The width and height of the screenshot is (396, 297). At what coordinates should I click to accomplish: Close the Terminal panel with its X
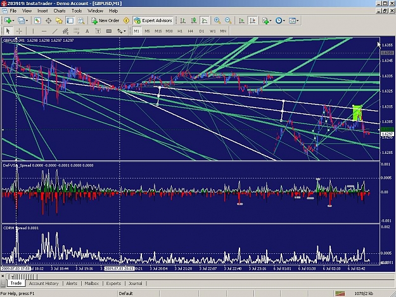3,276
